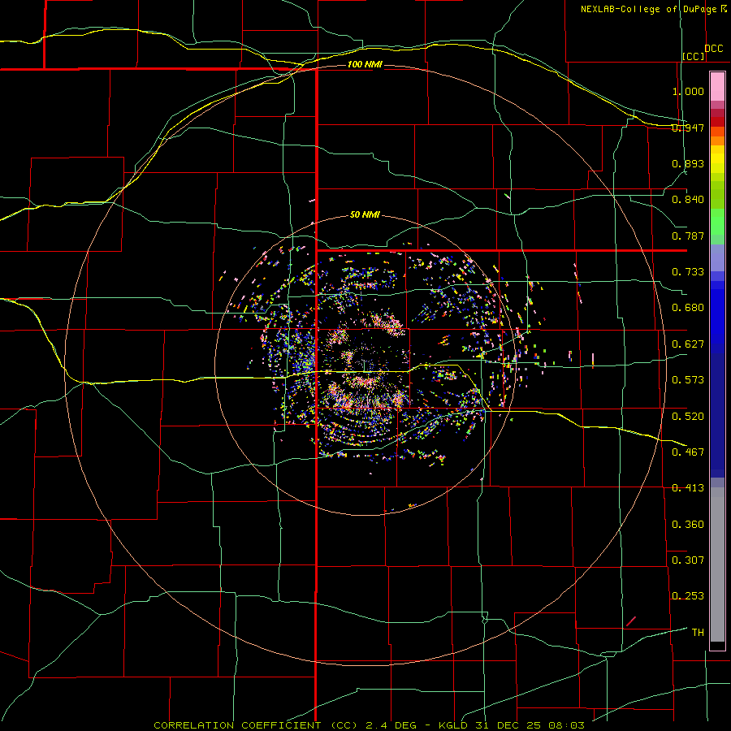
Task: Click the 0.307 scale value
Action: coord(688,560)
